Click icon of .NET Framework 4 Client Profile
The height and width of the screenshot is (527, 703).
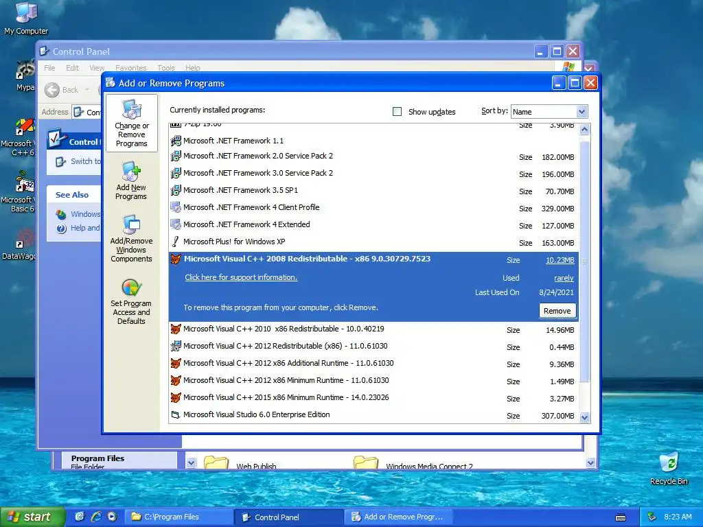point(176,207)
